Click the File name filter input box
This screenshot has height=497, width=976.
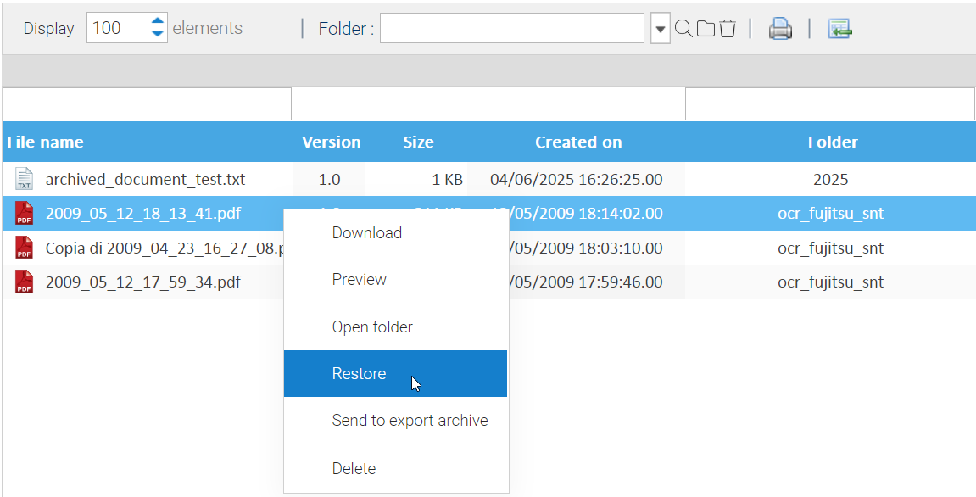pos(147,104)
